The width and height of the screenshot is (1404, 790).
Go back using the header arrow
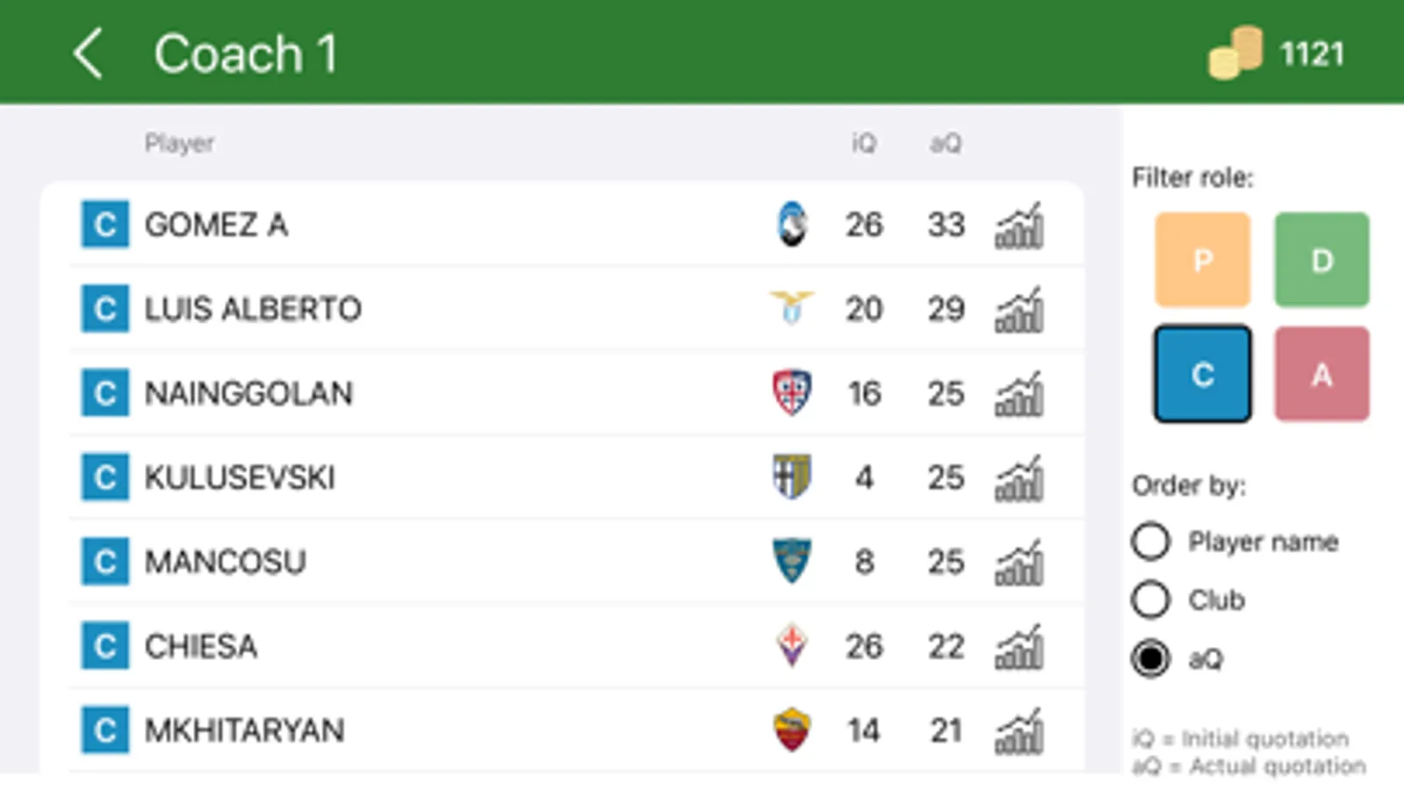click(88, 54)
